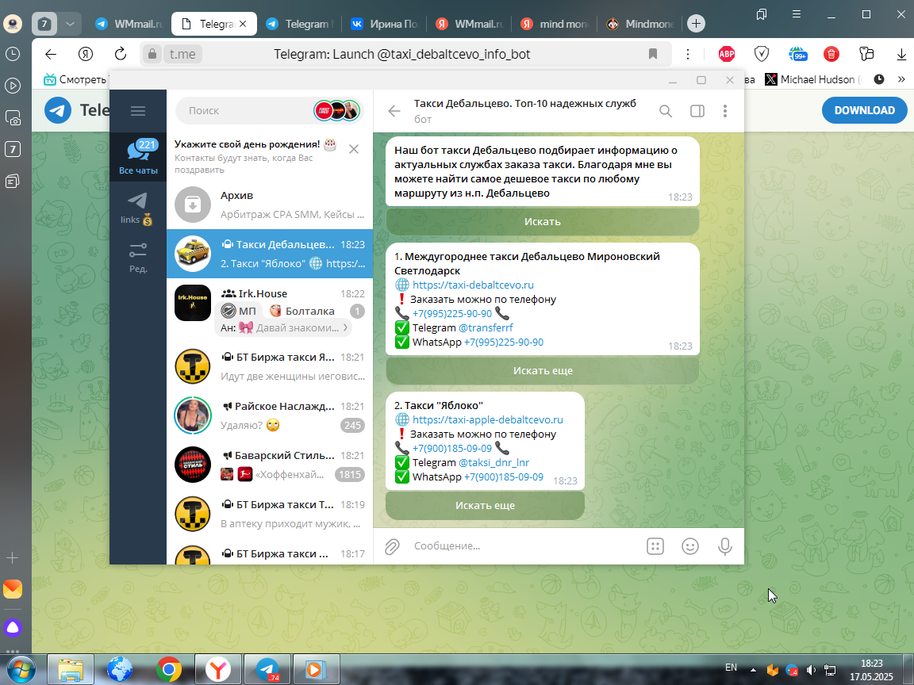914x685 pixels.
Task: Open БТ Биржа такси chat at 18:19
Action: coord(270,514)
